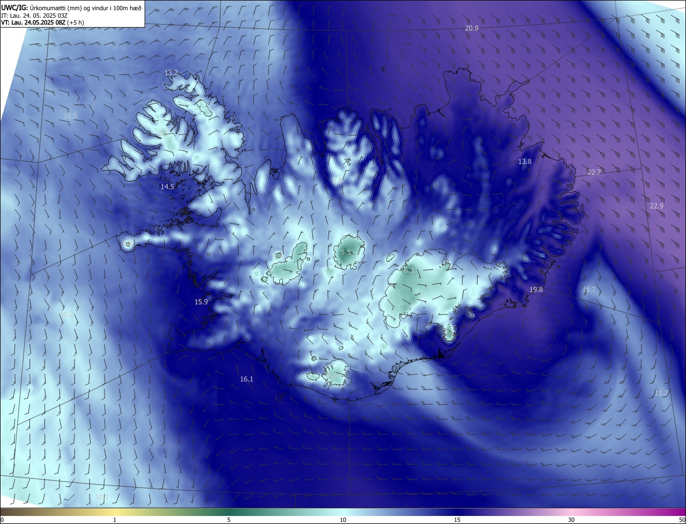Select the 11.7 label beside the 19.8 label
Image resolution: width=686 pixels, height=524 pixels.
pos(588,289)
